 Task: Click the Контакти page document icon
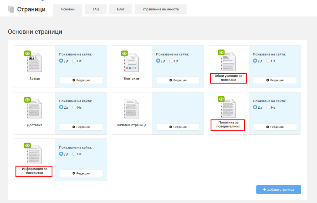131,63
